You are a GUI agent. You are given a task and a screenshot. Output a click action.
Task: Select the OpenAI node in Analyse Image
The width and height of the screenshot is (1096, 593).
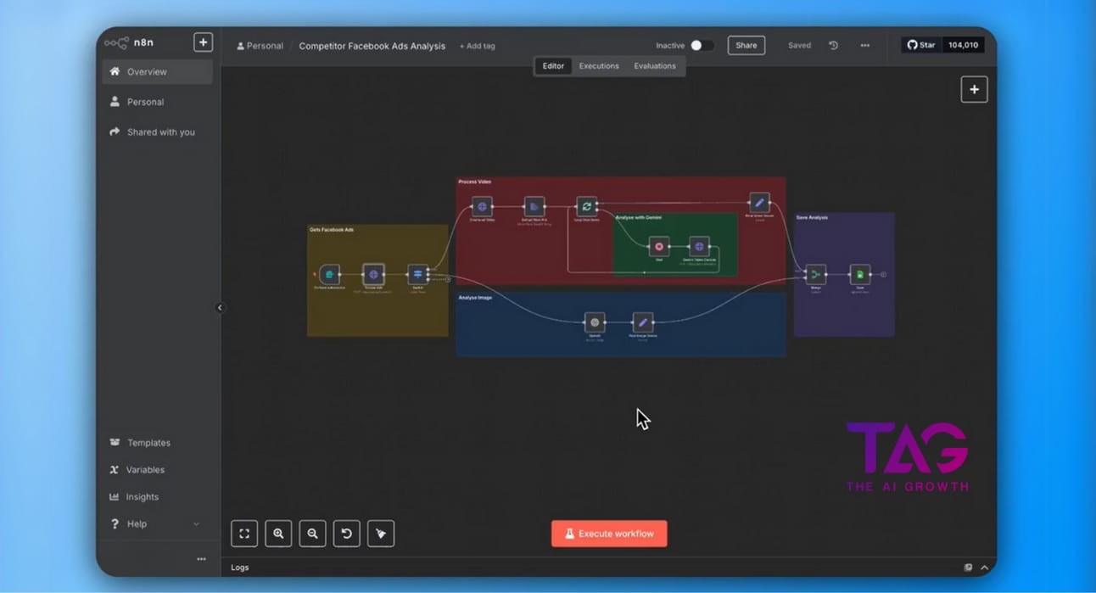click(595, 322)
